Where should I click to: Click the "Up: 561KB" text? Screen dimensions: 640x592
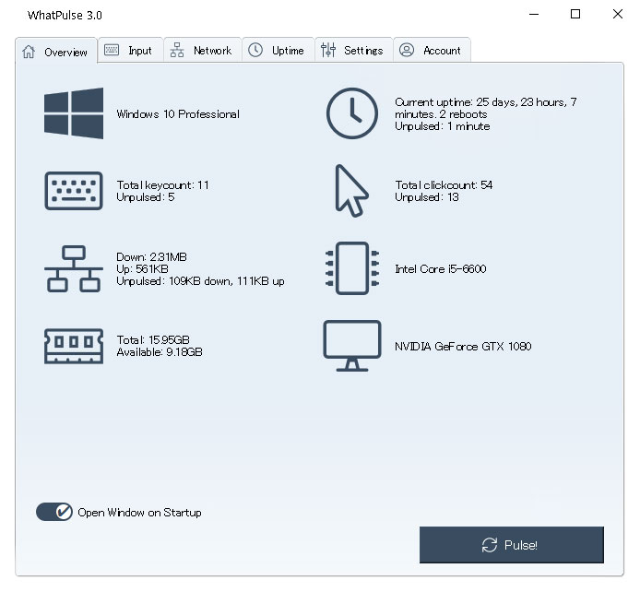point(142,269)
